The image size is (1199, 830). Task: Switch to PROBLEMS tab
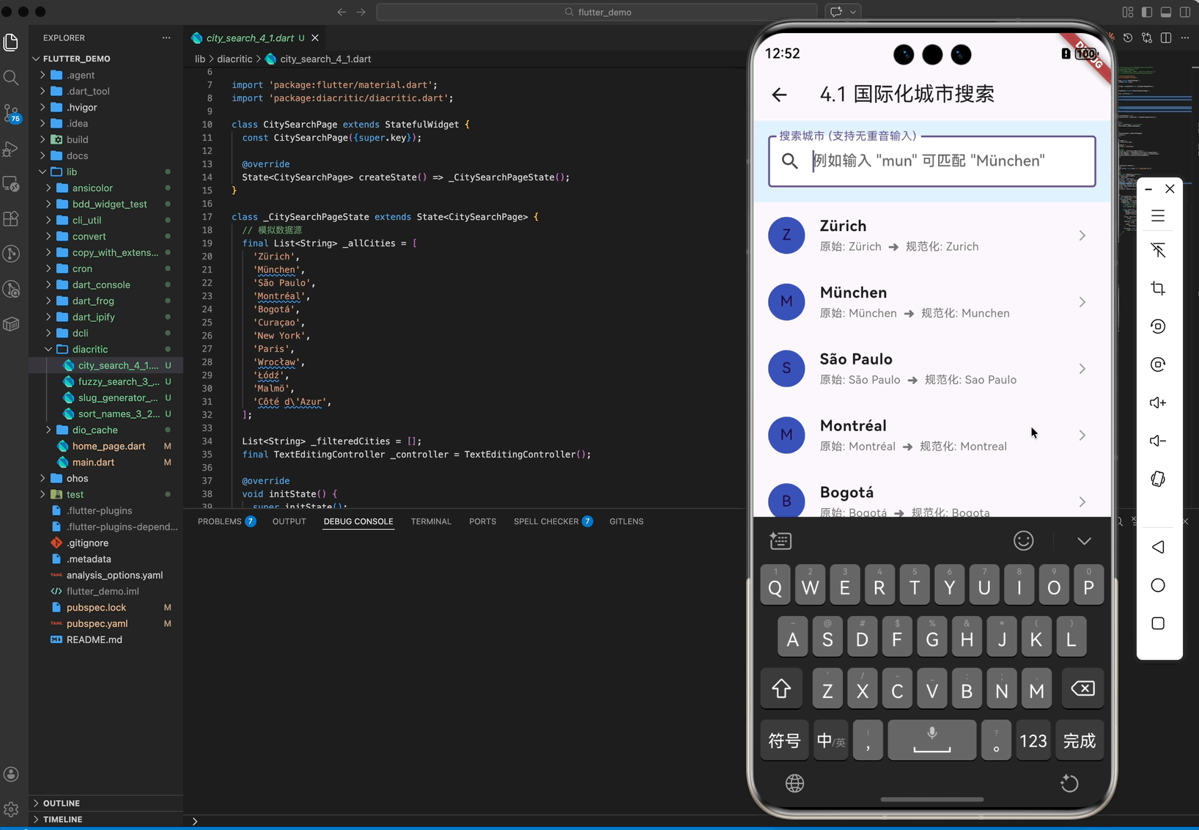pyautogui.click(x=226, y=521)
